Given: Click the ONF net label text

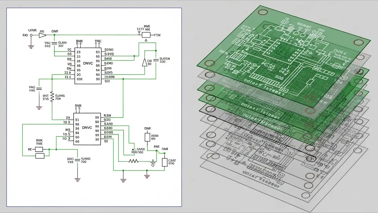Looking at the screenshot, I should tap(55, 31).
